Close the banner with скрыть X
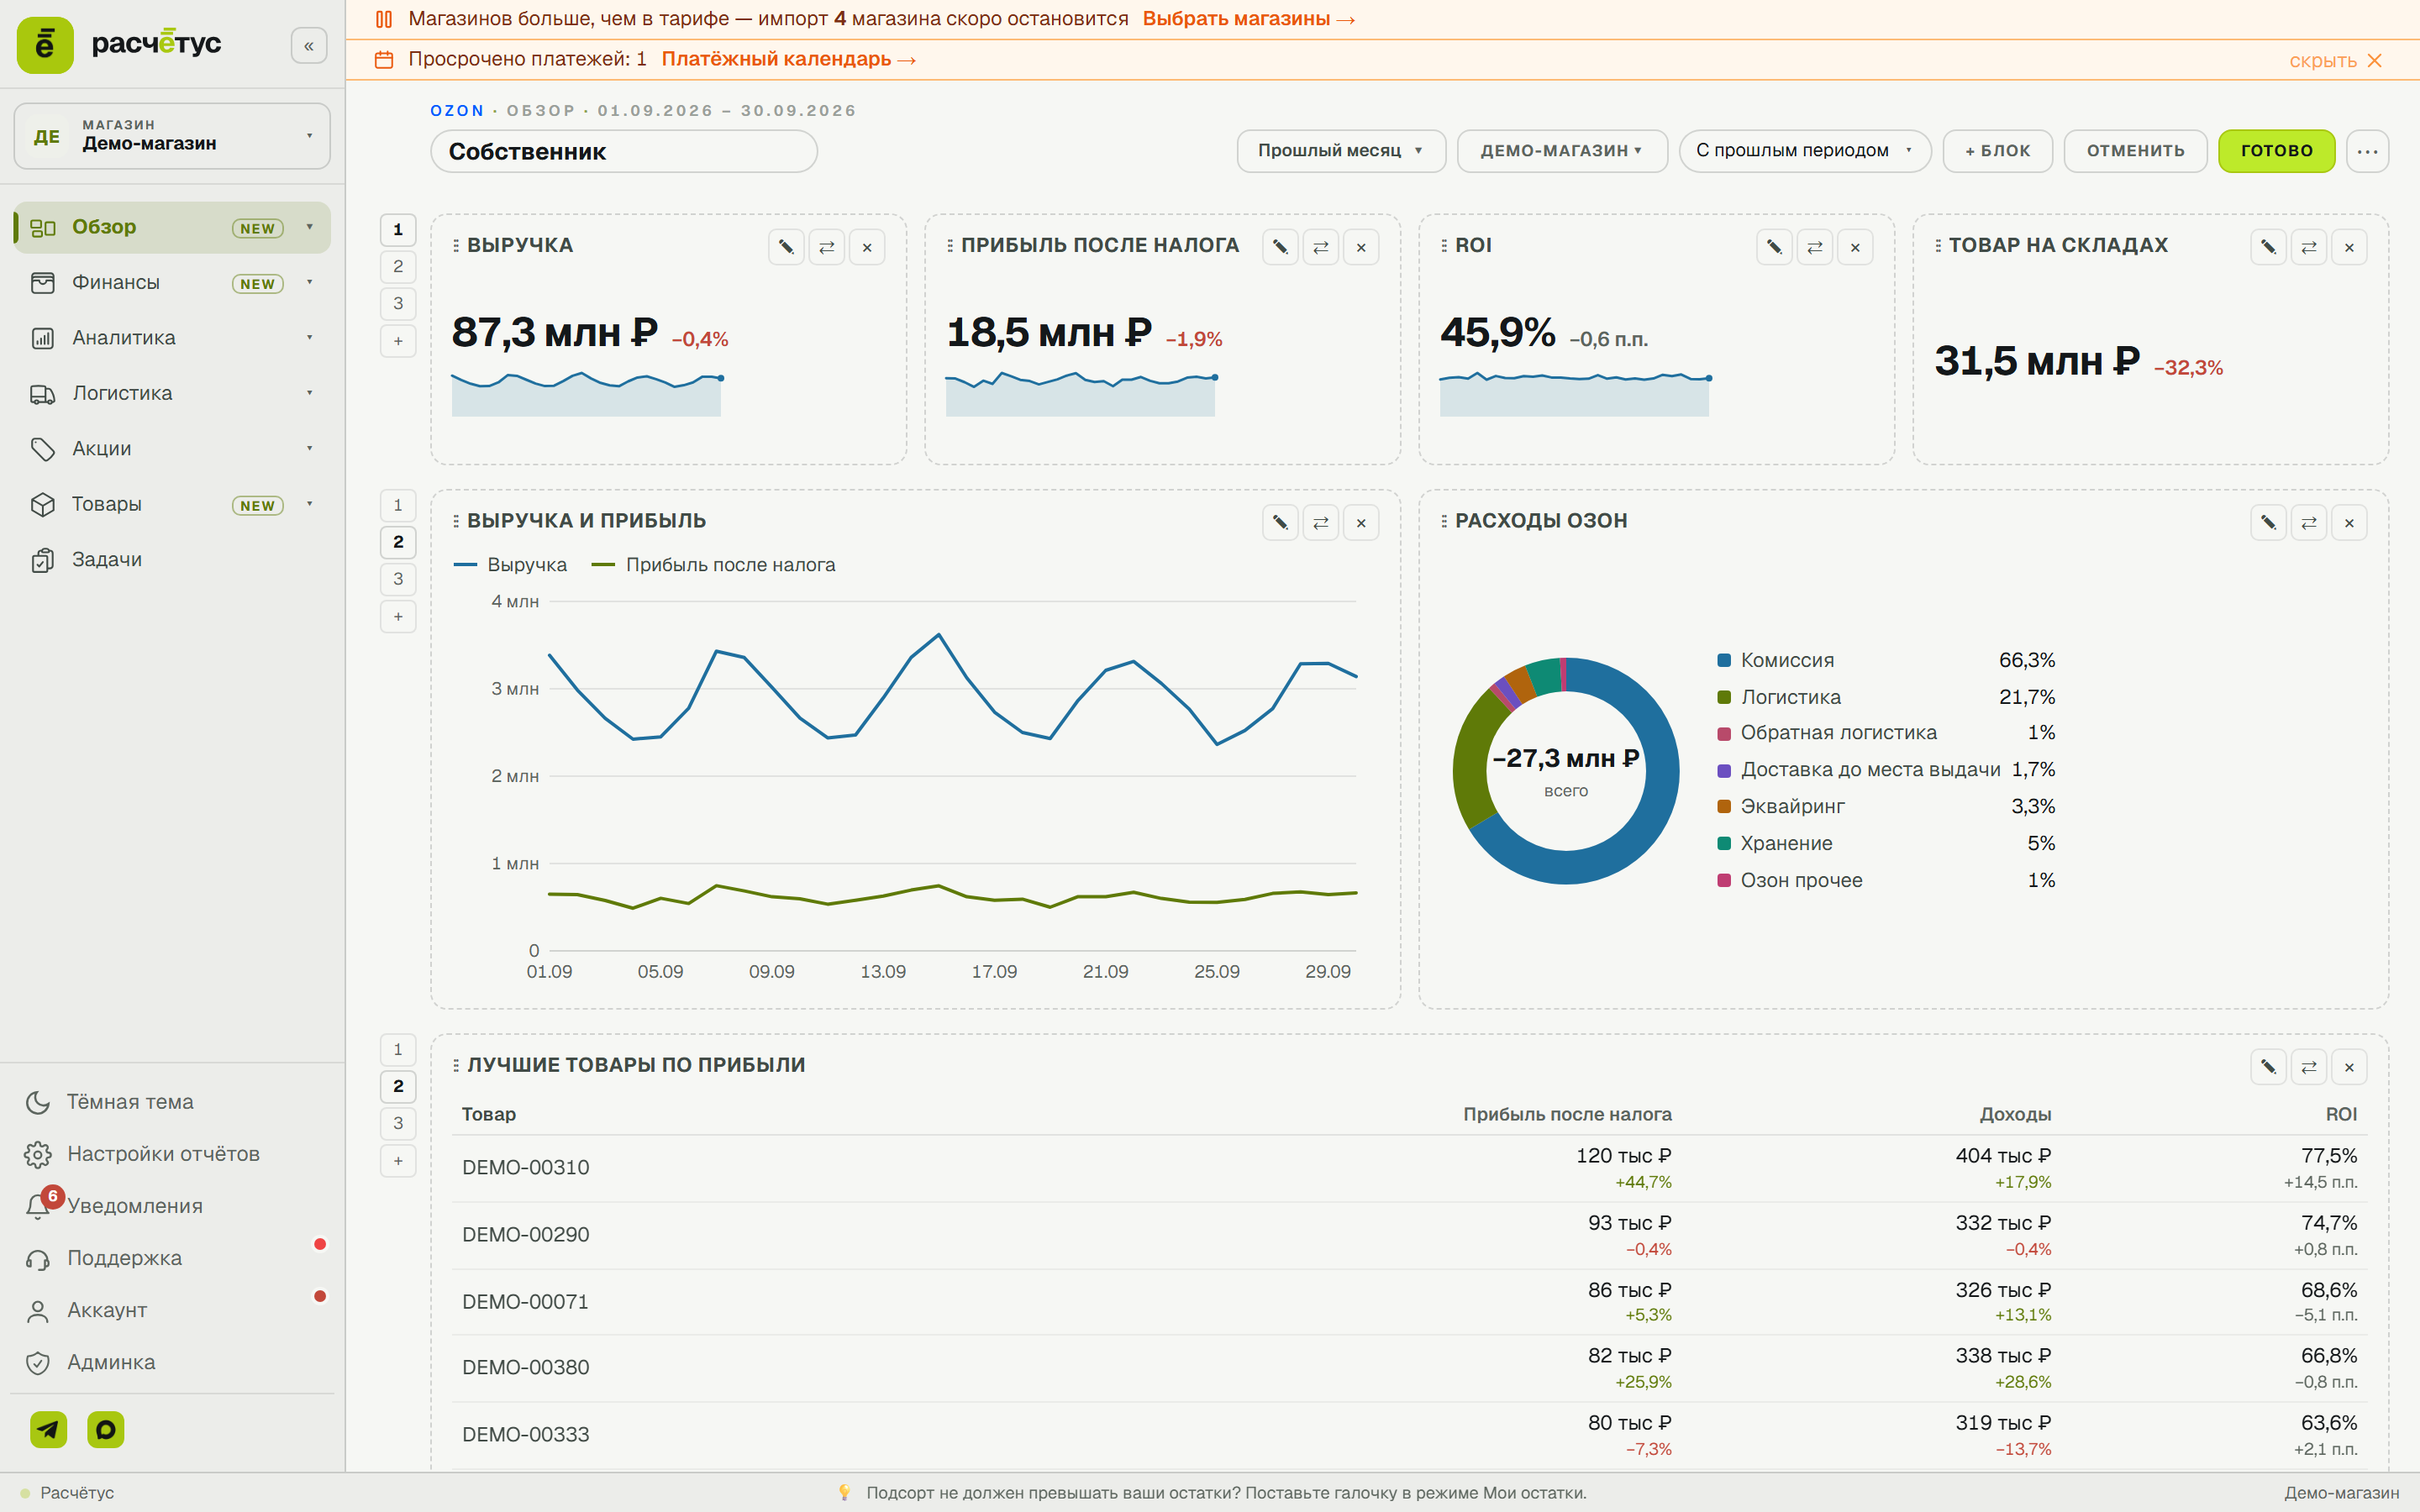 point(2336,61)
